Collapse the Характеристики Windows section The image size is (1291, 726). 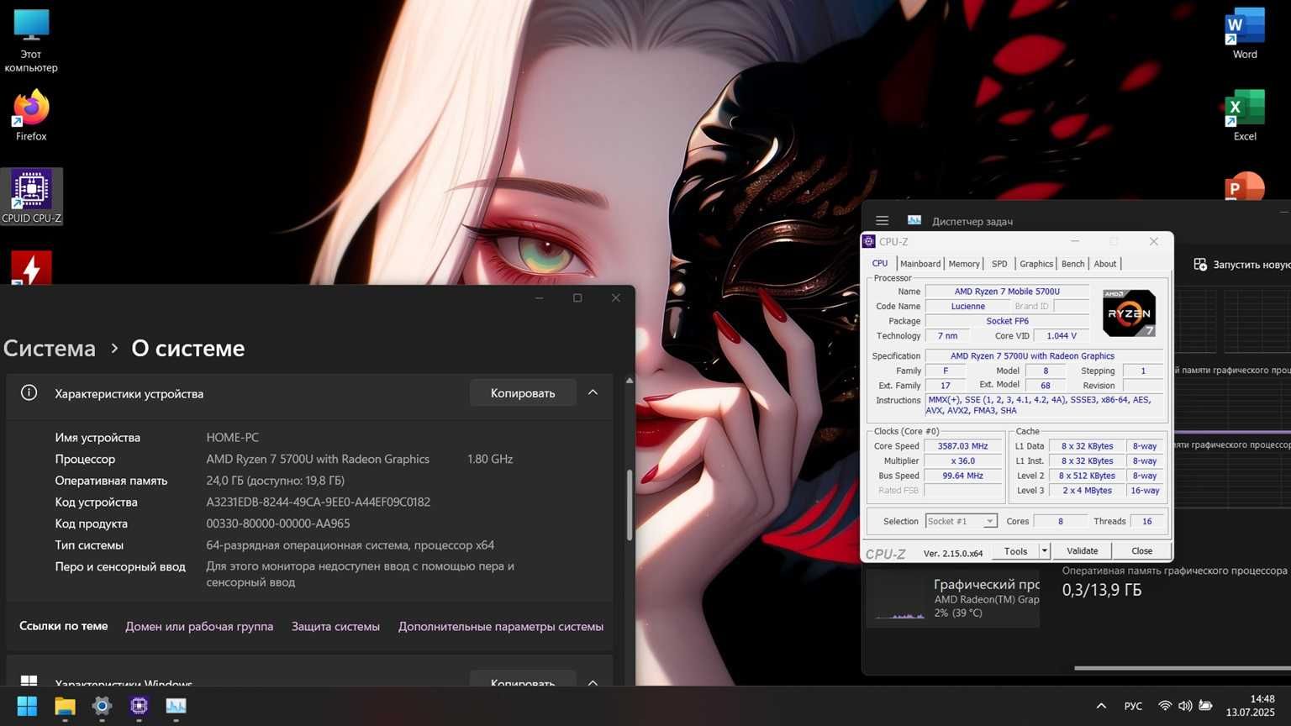(x=593, y=682)
